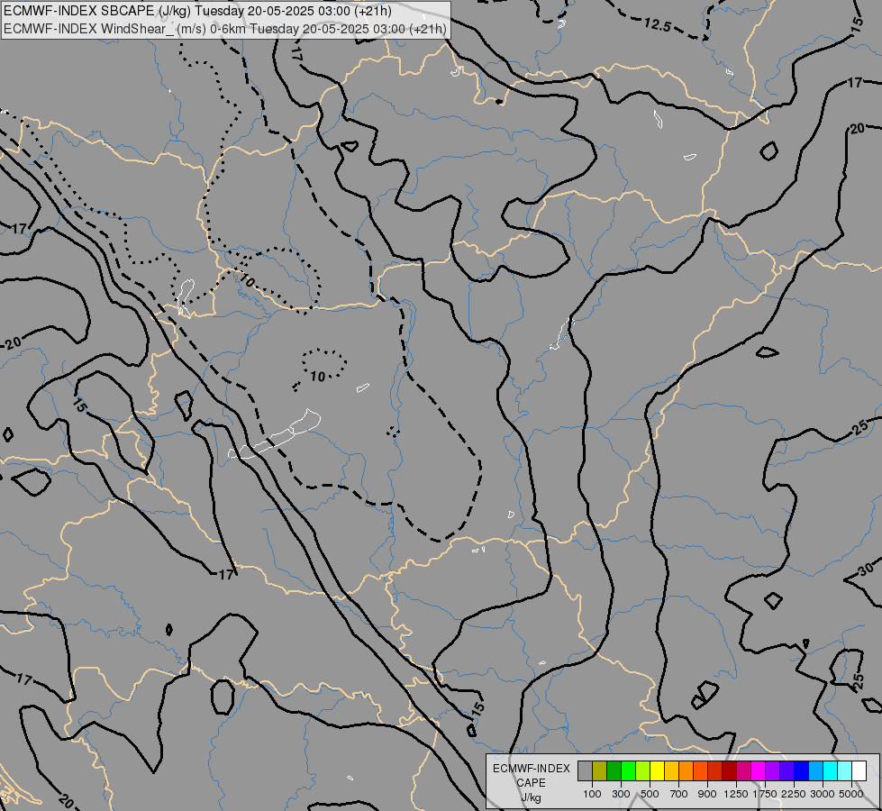This screenshot has width=882, height=811.
Task: Click the '12.5' dashed contour label
Action: coord(657,24)
